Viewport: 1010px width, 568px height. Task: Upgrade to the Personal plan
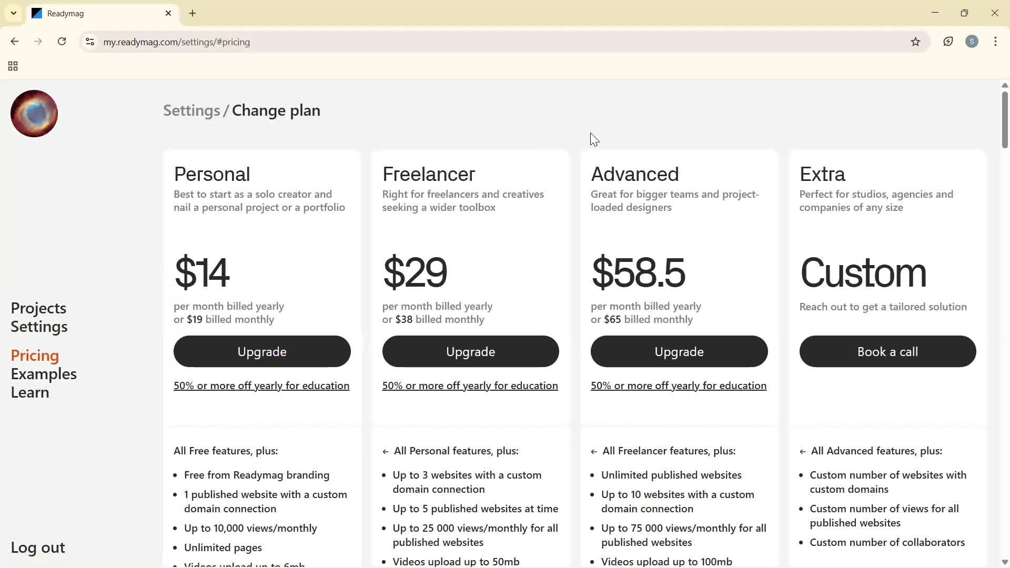pos(262,351)
